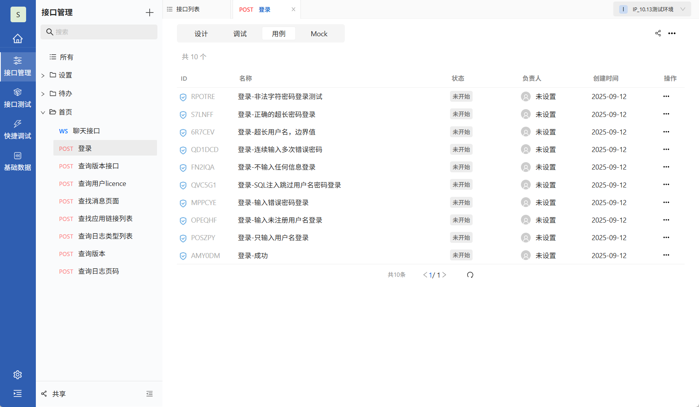Screen dimensions: 699x407
Task: Click the search input field
Action: point(99,32)
